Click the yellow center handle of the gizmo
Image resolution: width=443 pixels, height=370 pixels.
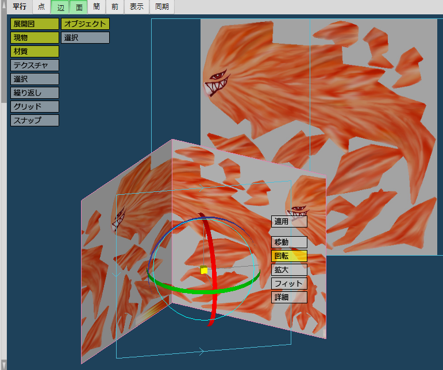[204, 270]
